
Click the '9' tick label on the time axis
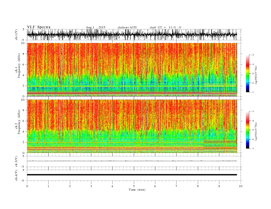pyautogui.click(x=219, y=186)
